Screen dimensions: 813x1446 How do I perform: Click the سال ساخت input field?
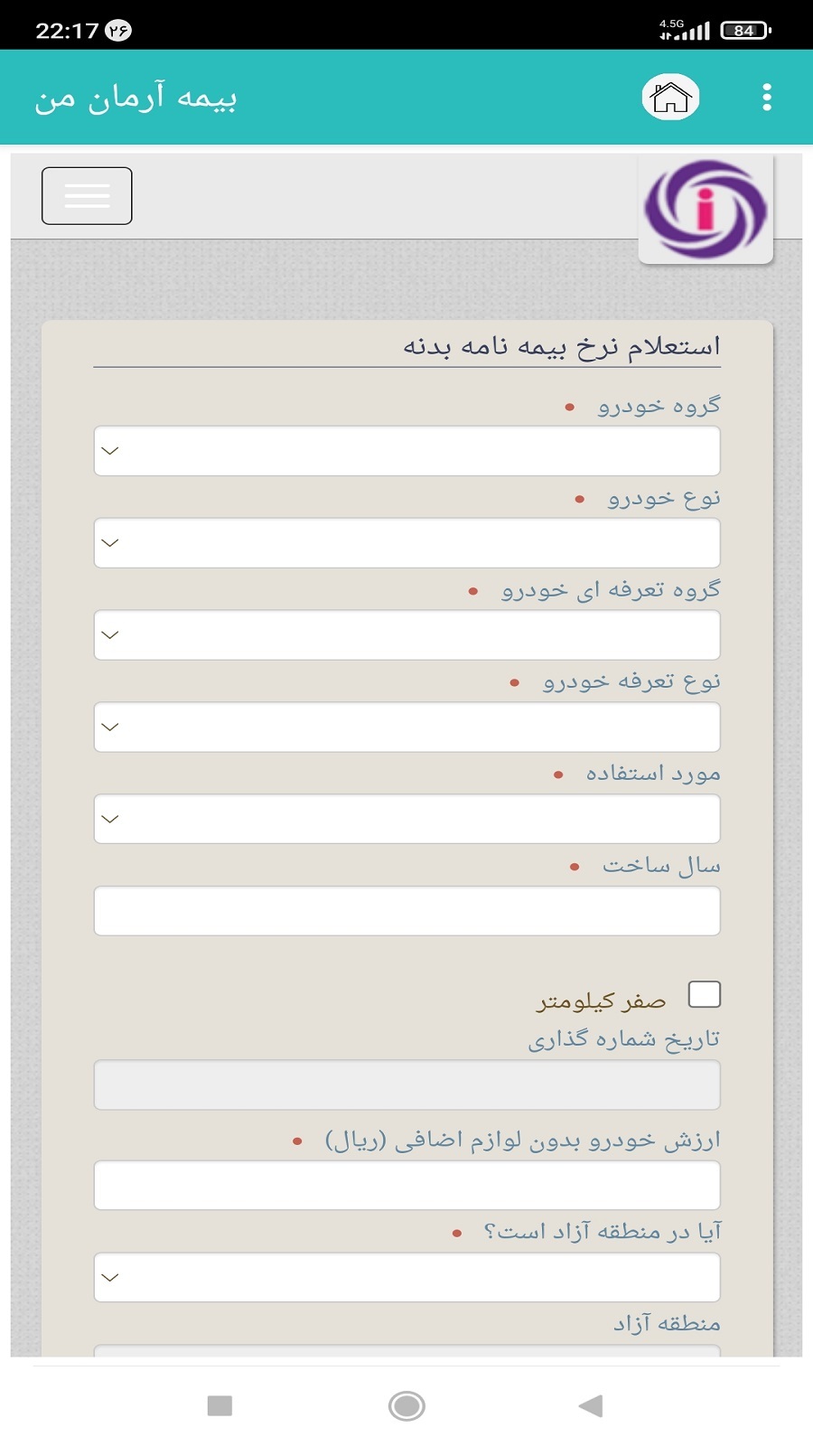point(406,910)
